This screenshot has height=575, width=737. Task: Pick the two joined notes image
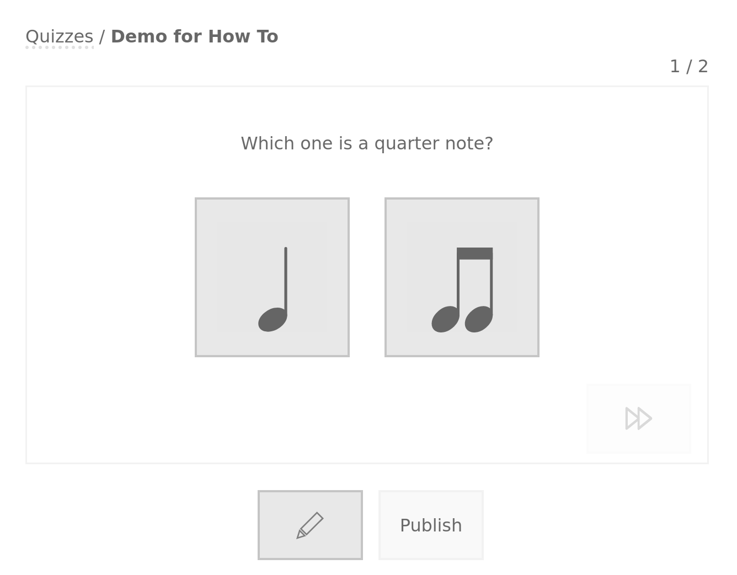(462, 277)
